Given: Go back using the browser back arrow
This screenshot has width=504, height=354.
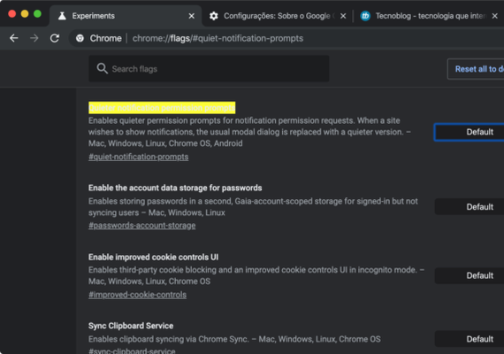Looking at the screenshot, I should [x=14, y=38].
